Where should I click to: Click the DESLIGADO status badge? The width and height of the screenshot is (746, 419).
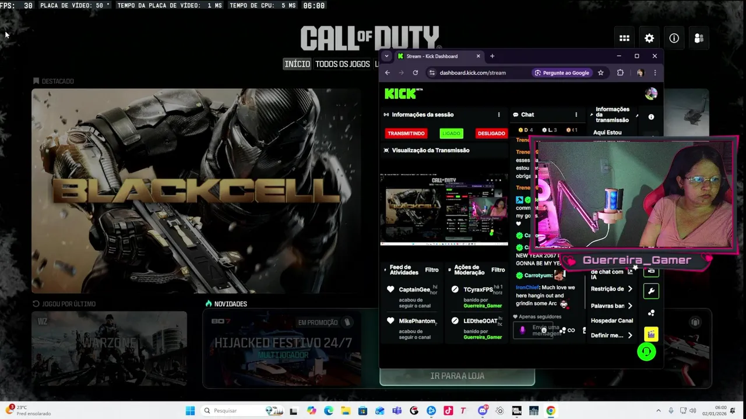pyautogui.click(x=491, y=133)
